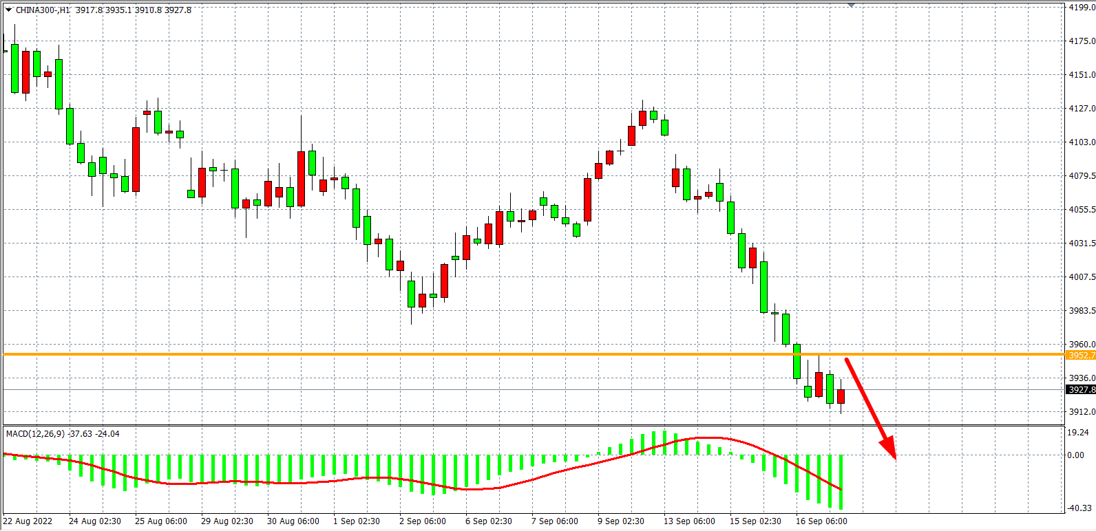Click the CHINA300-,H1 symbol title text
This screenshot has height=531, width=1096.
tap(43, 10)
